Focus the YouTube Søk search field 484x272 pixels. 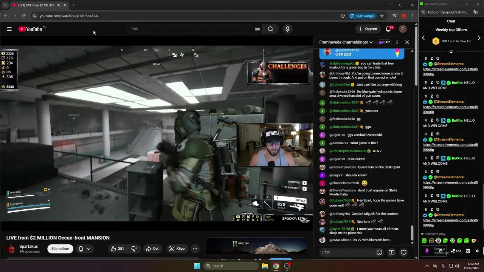click(x=191, y=29)
